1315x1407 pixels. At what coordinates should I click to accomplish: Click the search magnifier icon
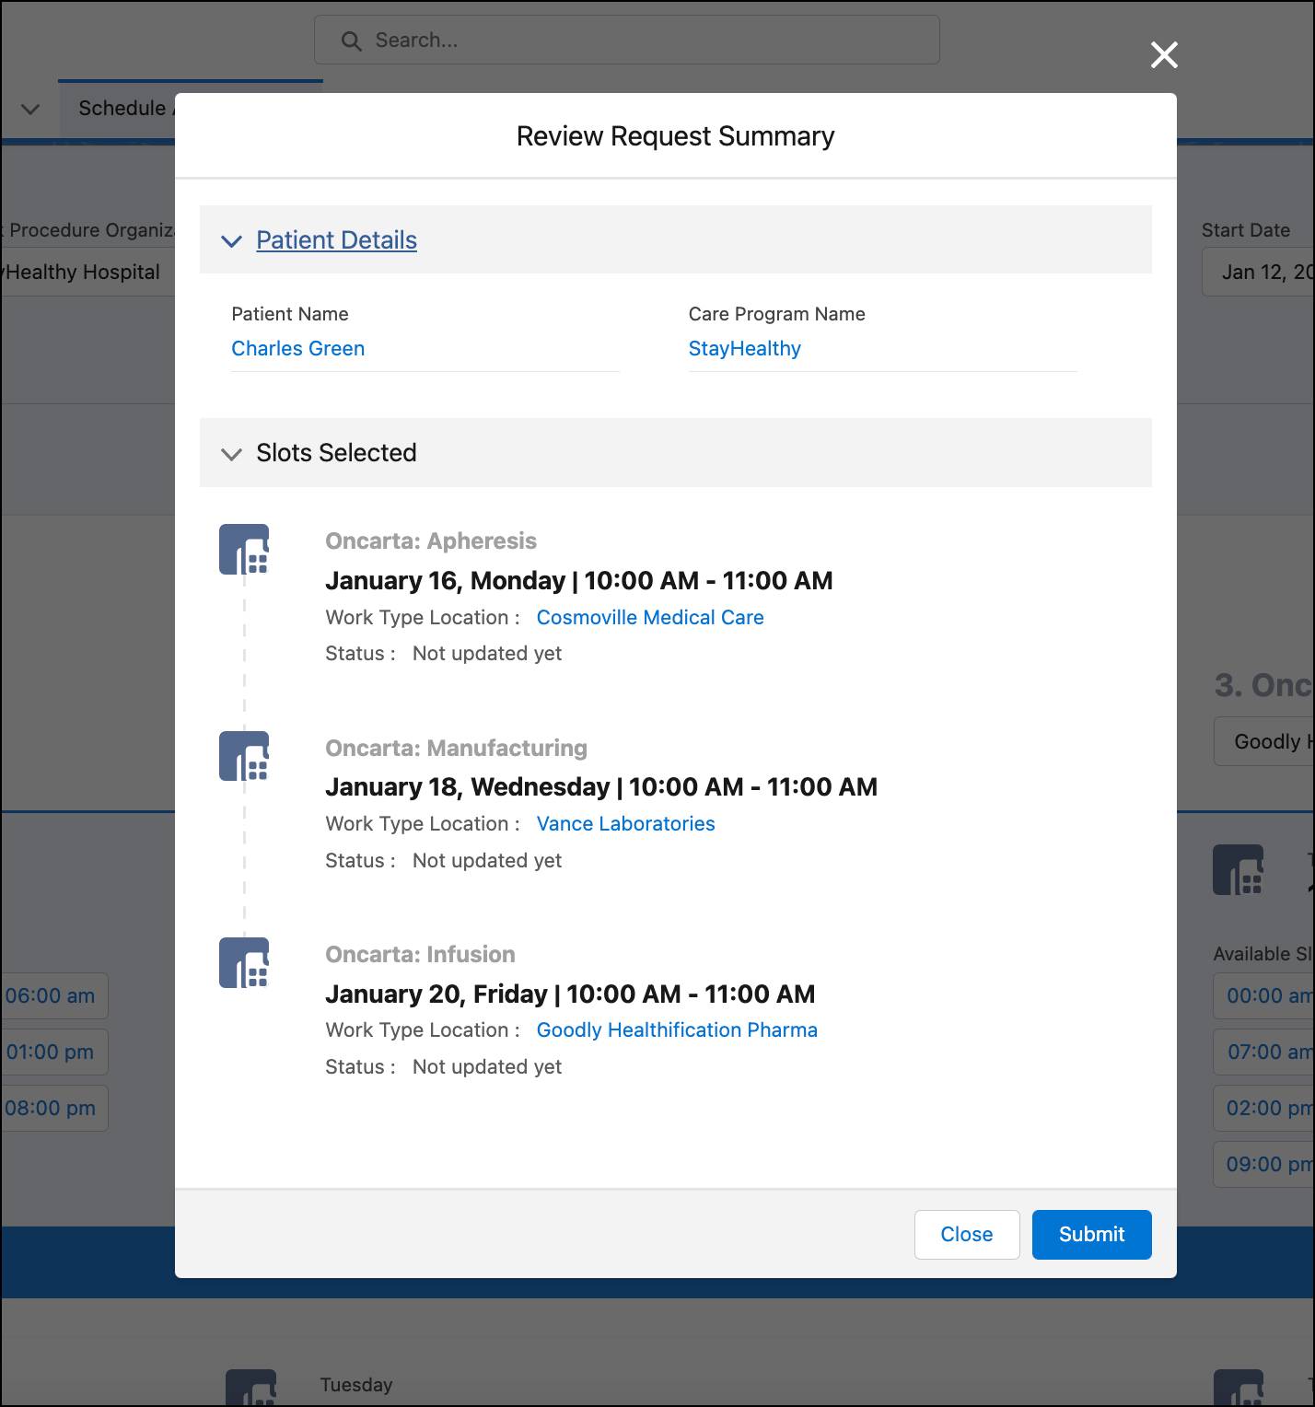(351, 41)
